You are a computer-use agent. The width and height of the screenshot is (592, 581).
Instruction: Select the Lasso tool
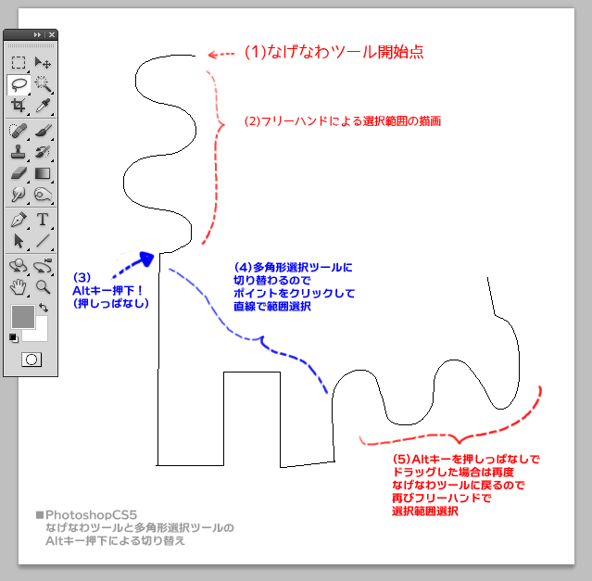[19, 84]
